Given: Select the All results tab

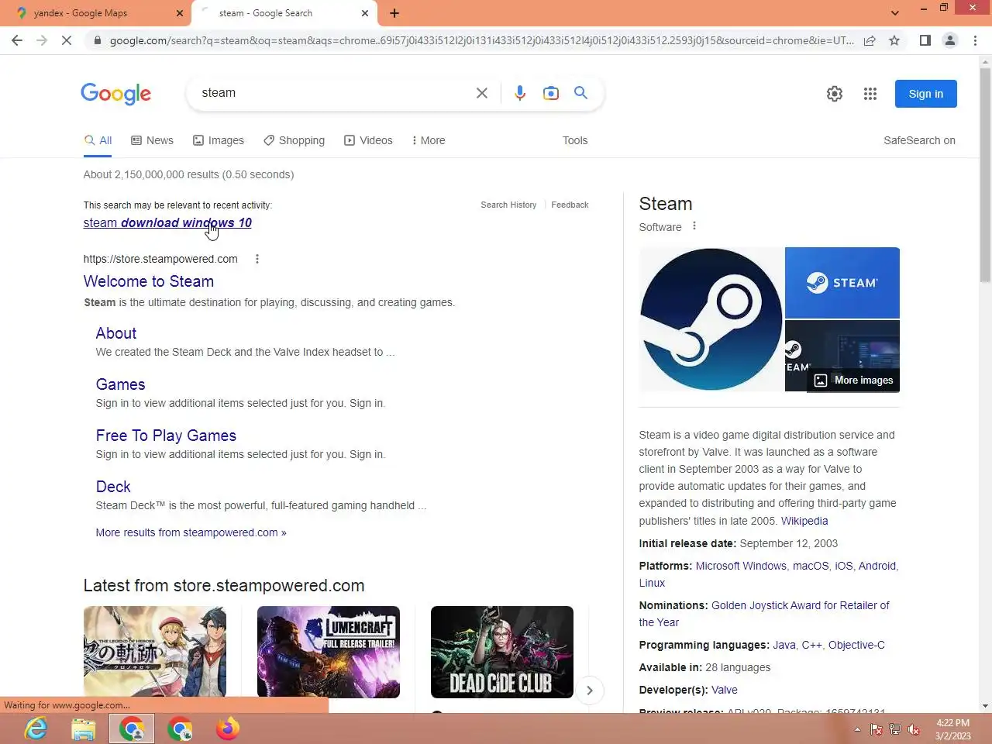Looking at the screenshot, I should click(x=98, y=140).
